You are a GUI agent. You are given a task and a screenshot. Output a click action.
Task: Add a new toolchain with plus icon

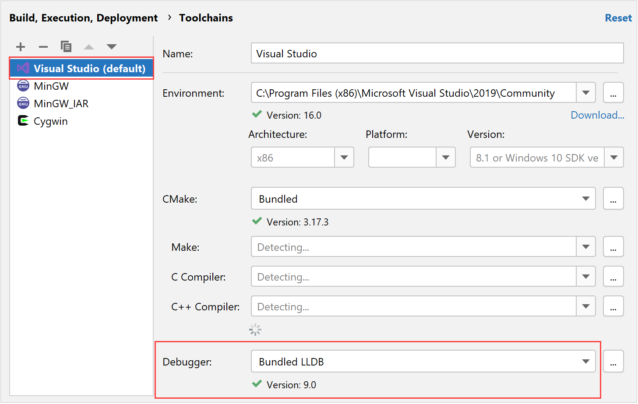(x=21, y=47)
